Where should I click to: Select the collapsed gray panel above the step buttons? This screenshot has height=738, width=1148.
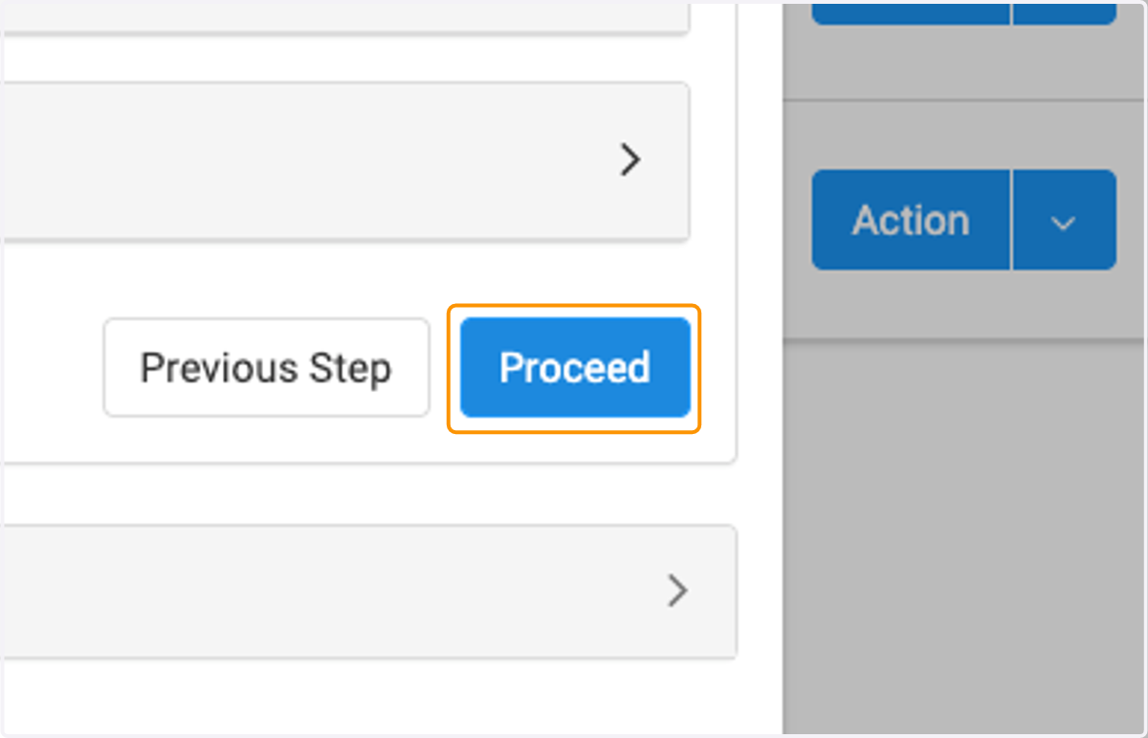345,161
